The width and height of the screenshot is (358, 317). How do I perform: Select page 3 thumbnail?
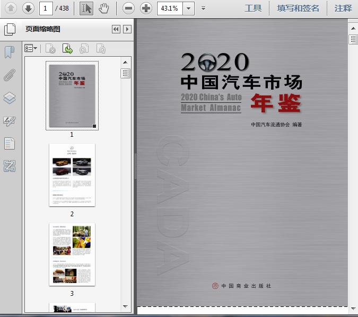[72, 254]
